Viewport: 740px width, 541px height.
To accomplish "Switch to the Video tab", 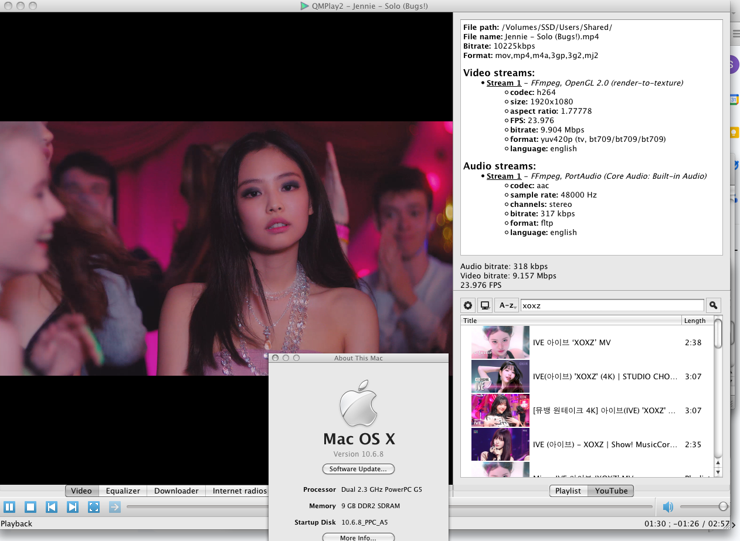I will [82, 491].
